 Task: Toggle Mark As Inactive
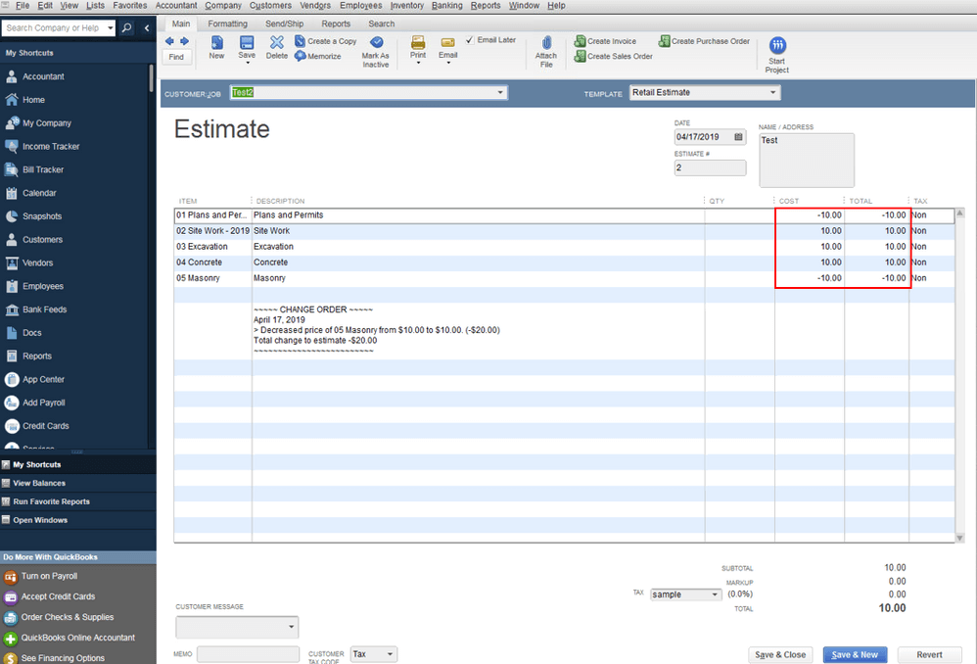376,45
